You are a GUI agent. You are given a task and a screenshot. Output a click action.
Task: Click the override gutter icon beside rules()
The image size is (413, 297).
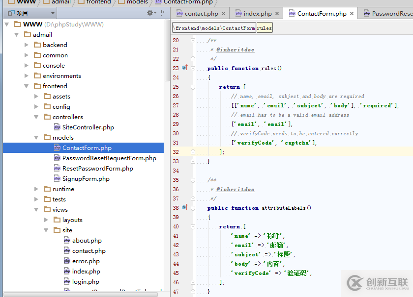coord(185,68)
